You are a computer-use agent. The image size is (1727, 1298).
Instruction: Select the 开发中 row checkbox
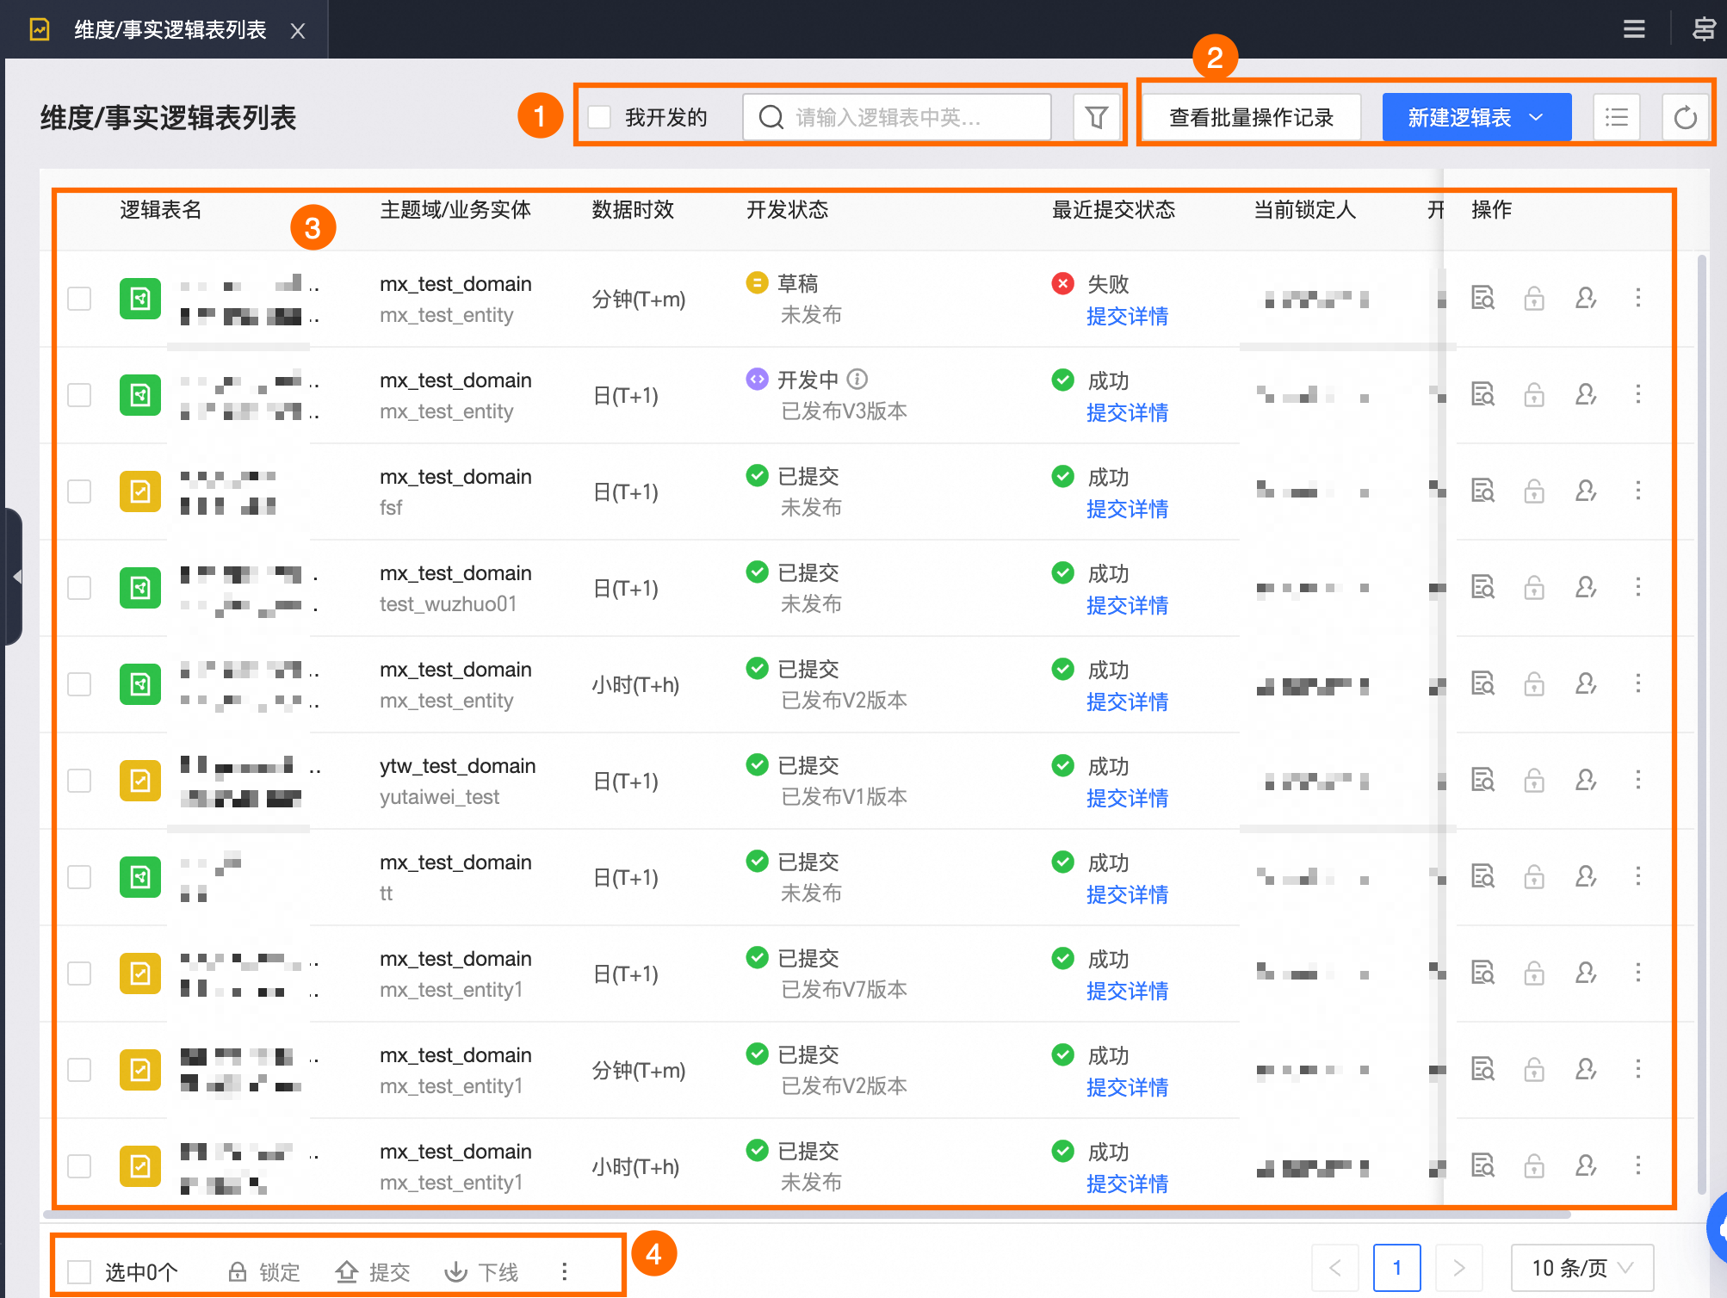coord(79,395)
